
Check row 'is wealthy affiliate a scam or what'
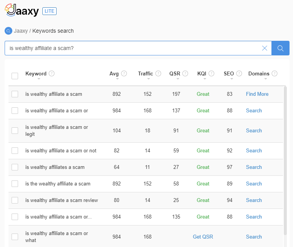[15, 237]
